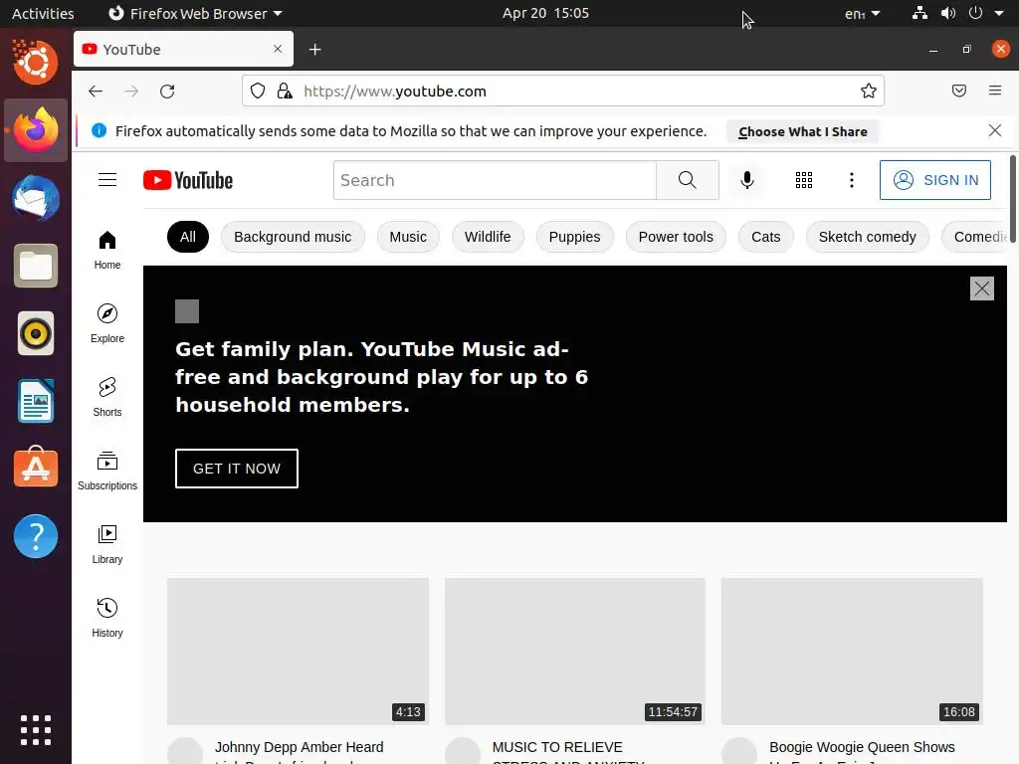This screenshot has height=764, width=1019.
Task: Close the family plan promo banner
Action: coord(981,288)
